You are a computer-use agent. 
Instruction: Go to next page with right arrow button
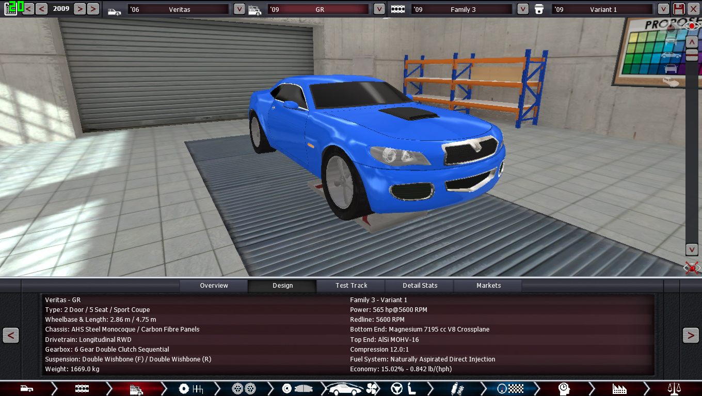coord(691,335)
